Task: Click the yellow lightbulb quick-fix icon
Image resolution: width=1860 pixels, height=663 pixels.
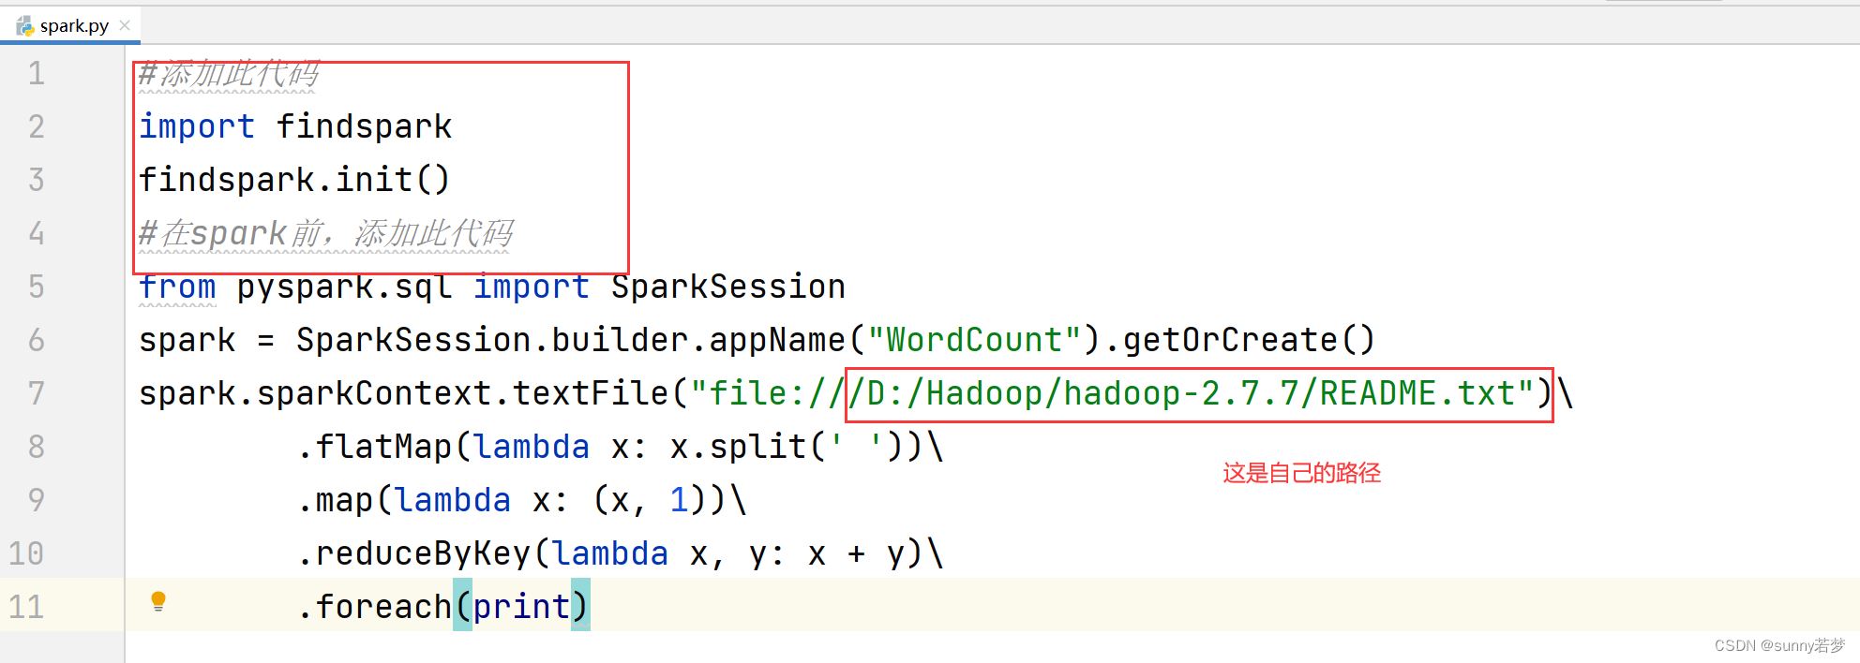Action: point(158,601)
